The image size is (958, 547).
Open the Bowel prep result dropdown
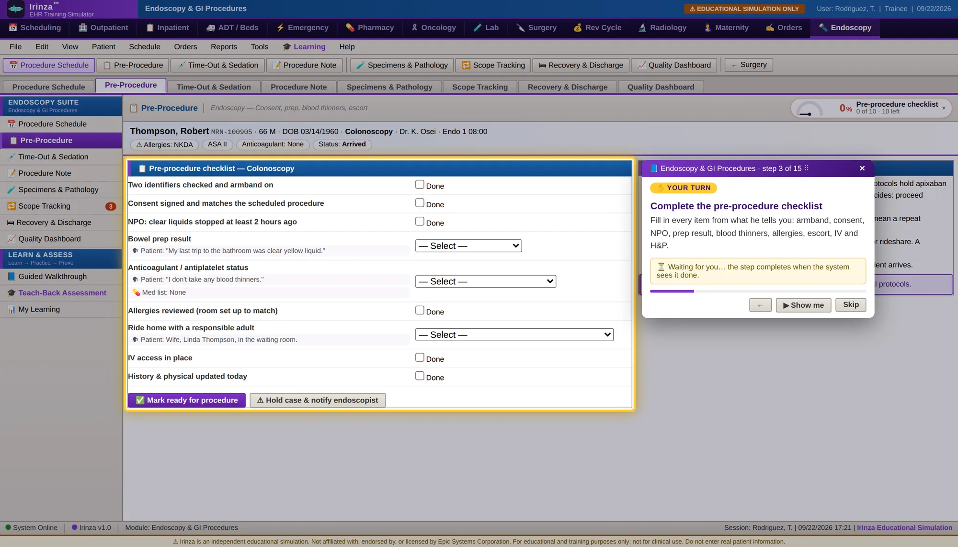click(468, 246)
